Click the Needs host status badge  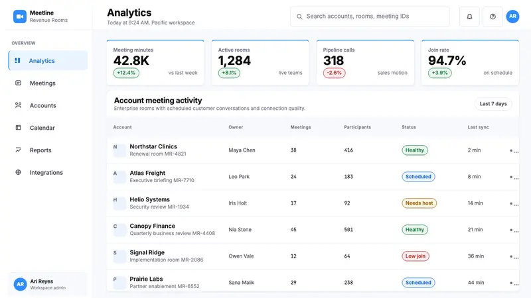click(419, 203)
